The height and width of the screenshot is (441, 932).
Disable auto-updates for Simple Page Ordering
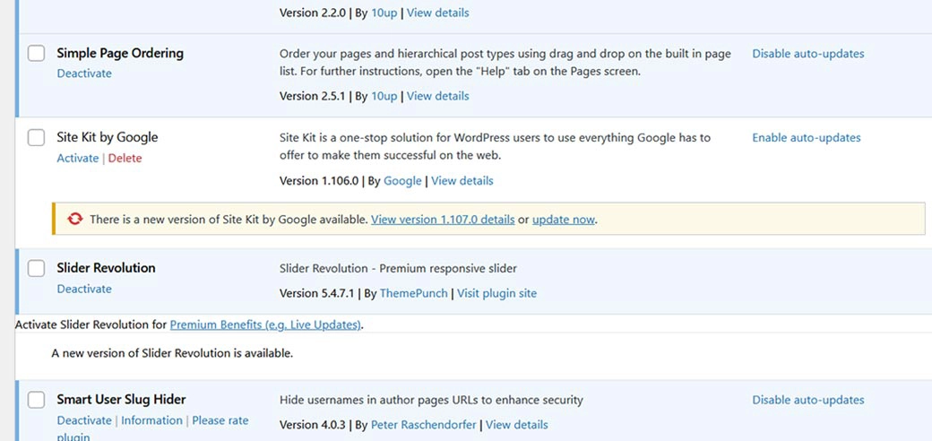[x=808, y=54]
